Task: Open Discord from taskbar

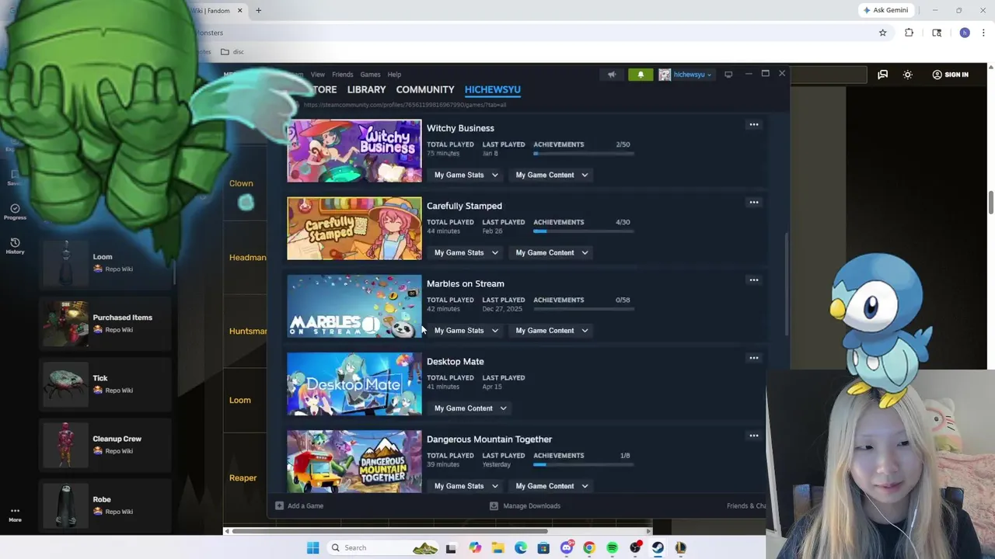Action: (567, 547)
